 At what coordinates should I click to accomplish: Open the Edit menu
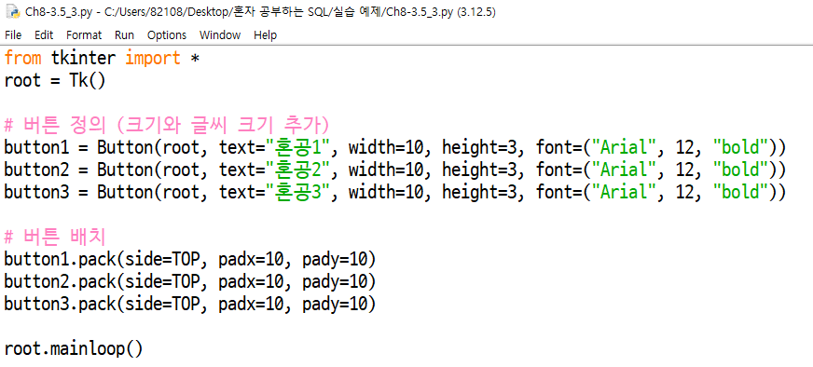pyautogui.click(x=44, y=34)
